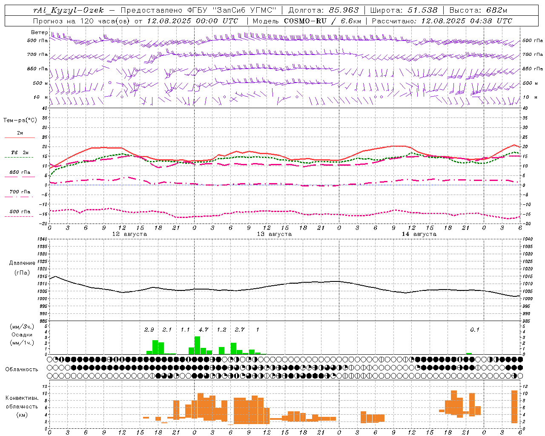Click the (гПа) unit under Давление
The height and width of the screenshot is (436, 545).
pos(22,273)
